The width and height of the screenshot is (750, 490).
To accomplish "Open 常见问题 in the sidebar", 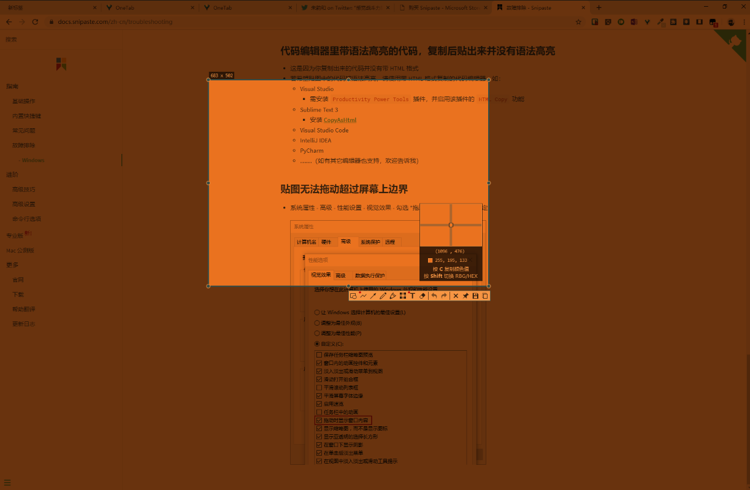I will click(24, 131).
